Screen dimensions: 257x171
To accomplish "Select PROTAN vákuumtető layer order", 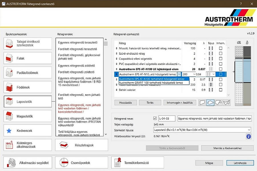I will (x=79, y=122).
